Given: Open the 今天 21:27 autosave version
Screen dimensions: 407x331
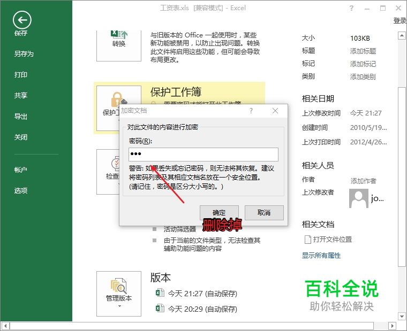Looking at the screenshot, I should [x=196, y=294].
